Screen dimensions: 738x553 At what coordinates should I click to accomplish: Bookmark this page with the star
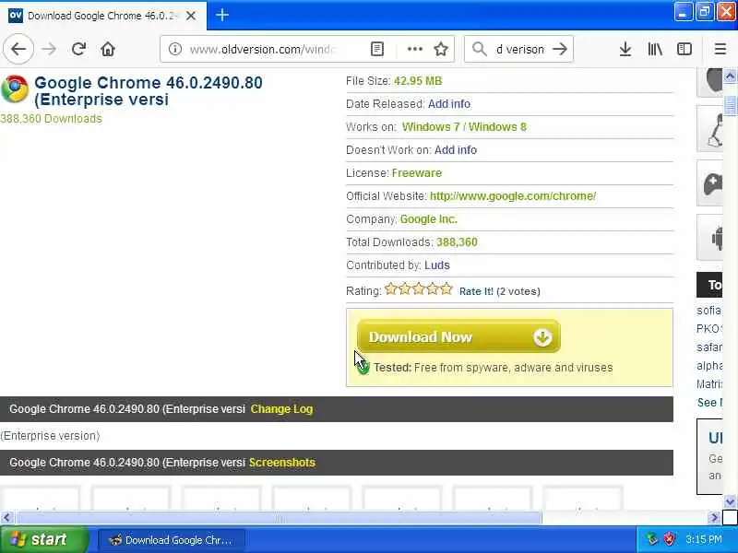coord(441,49)
